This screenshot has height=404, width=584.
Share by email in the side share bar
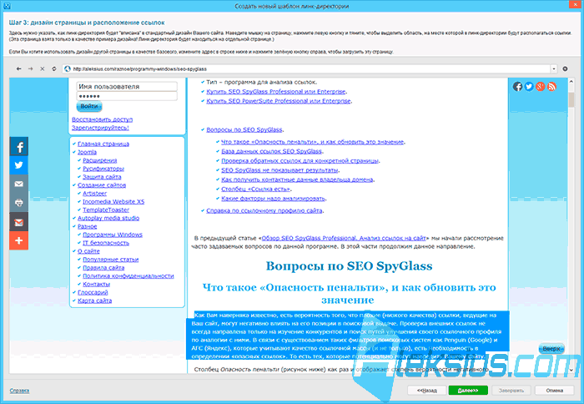pos(19,184)
